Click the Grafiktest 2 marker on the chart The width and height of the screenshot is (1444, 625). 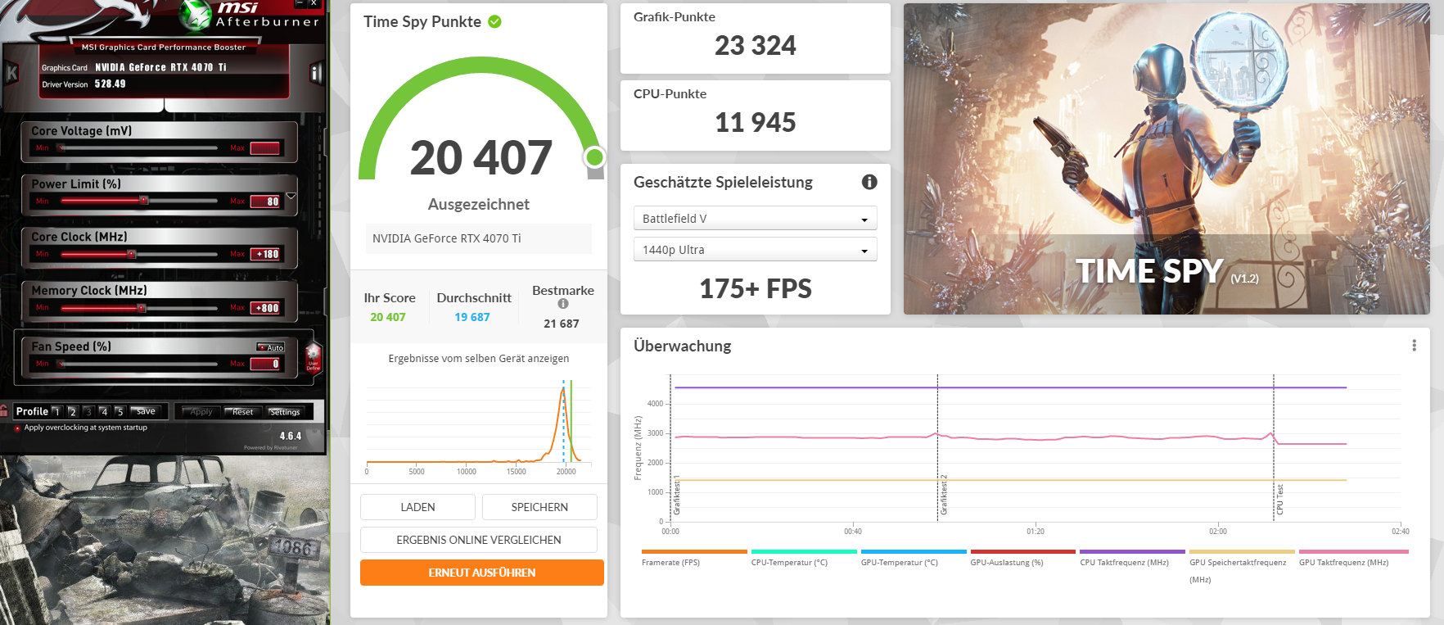[944, 495]
